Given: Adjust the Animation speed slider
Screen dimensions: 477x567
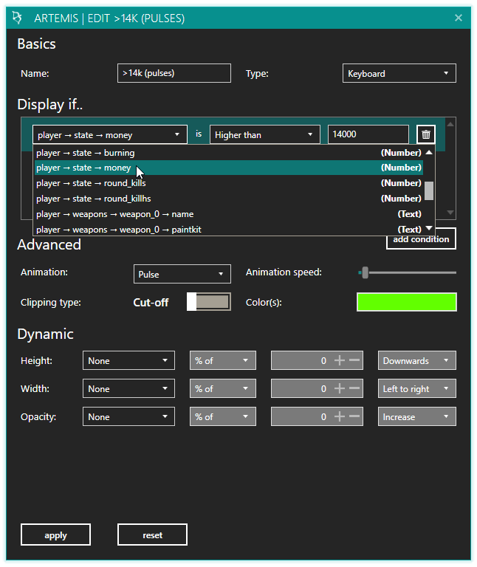Looking at the screenshot, I should pos(407,272).
